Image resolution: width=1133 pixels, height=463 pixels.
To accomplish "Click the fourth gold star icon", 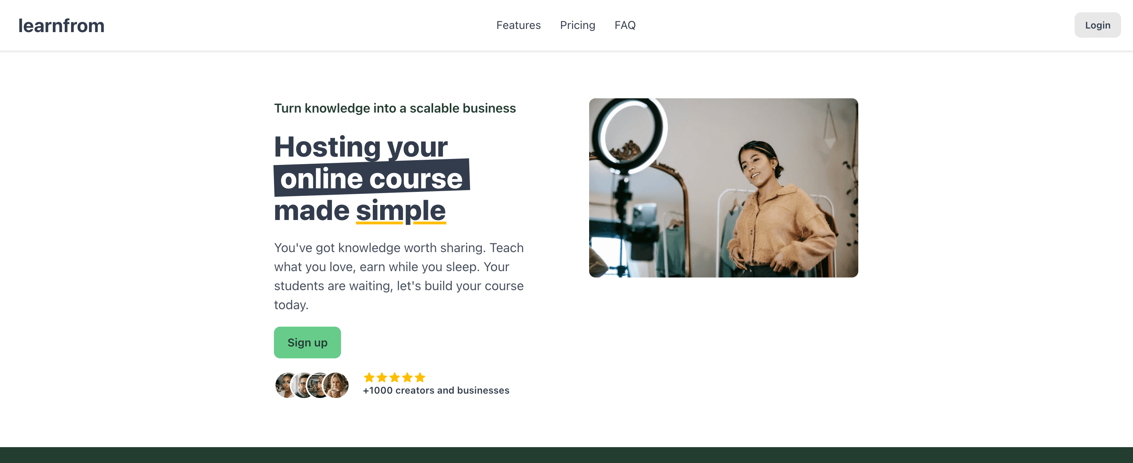I will pyautogui.click(x=408, y=377).
